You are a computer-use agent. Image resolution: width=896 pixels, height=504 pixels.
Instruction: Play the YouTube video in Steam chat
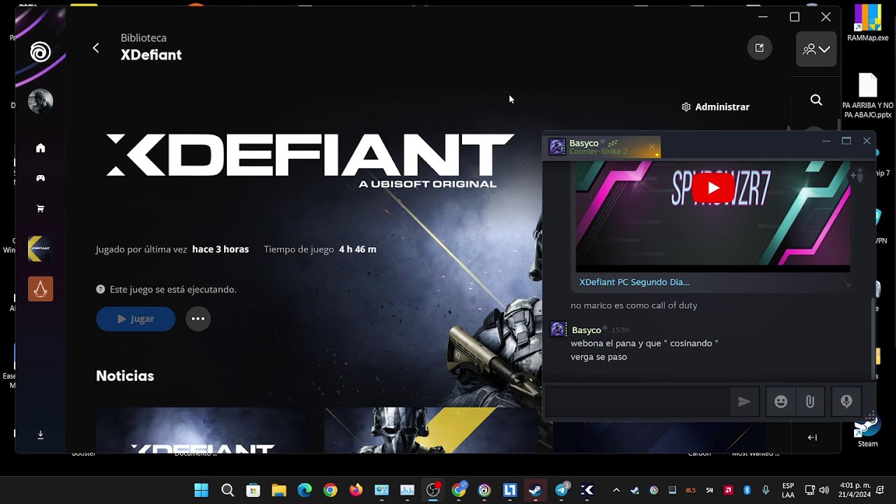[713, 188]
